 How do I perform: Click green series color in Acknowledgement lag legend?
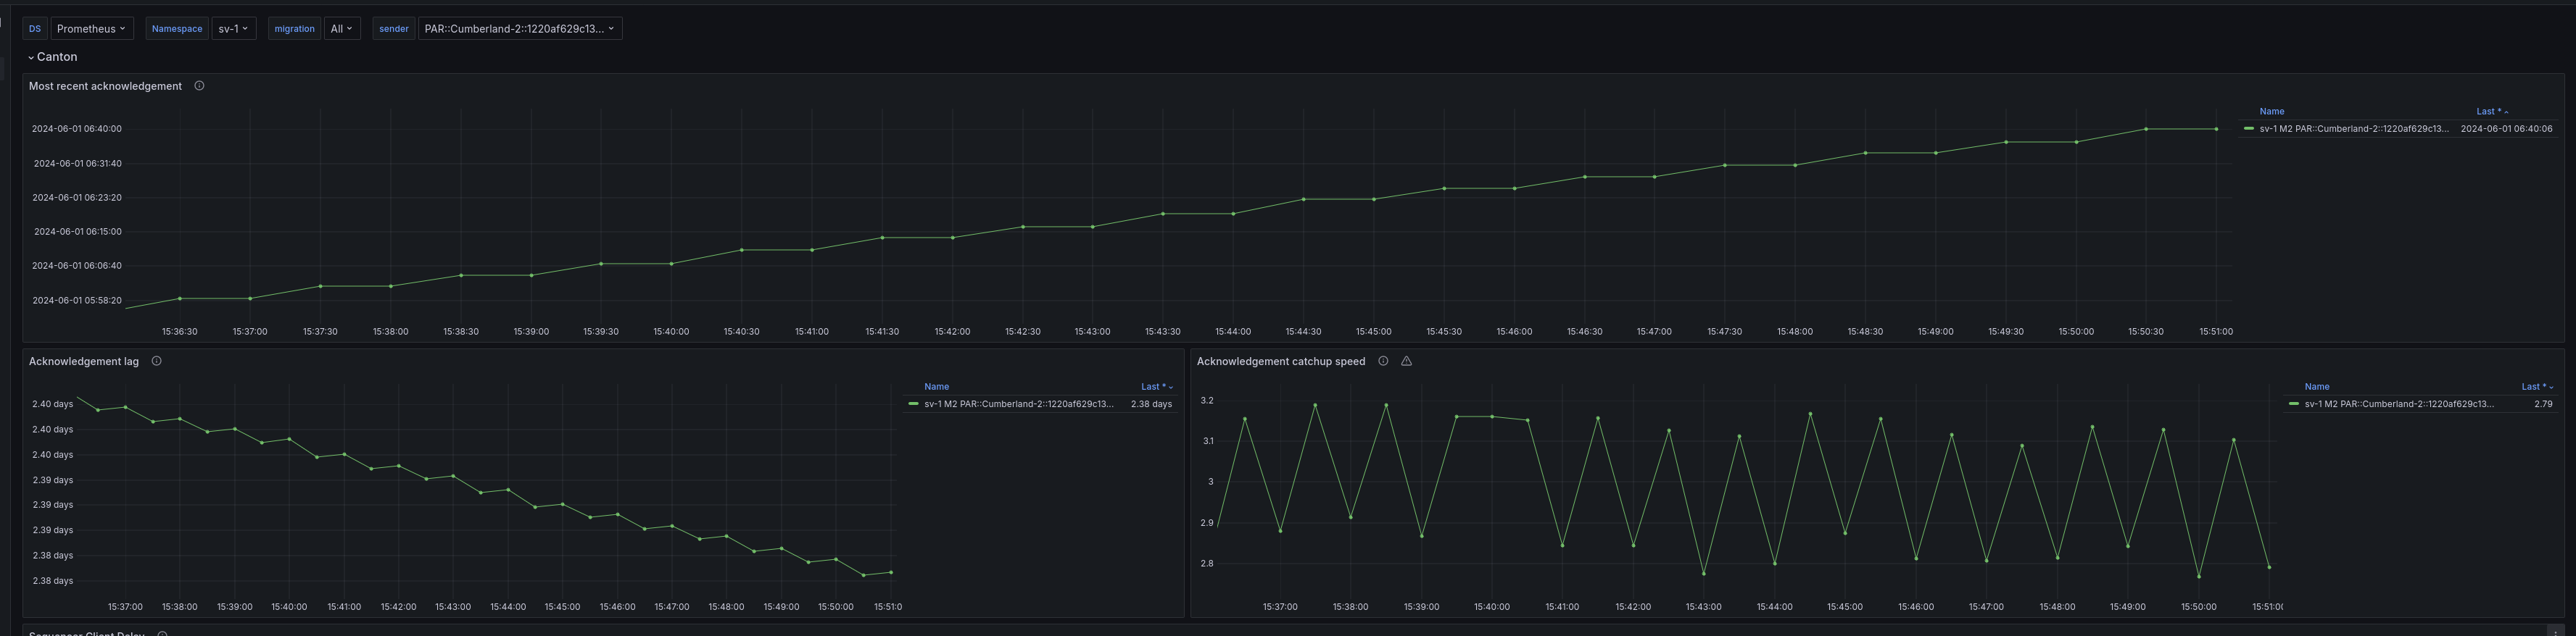click(x=913, y=404)
